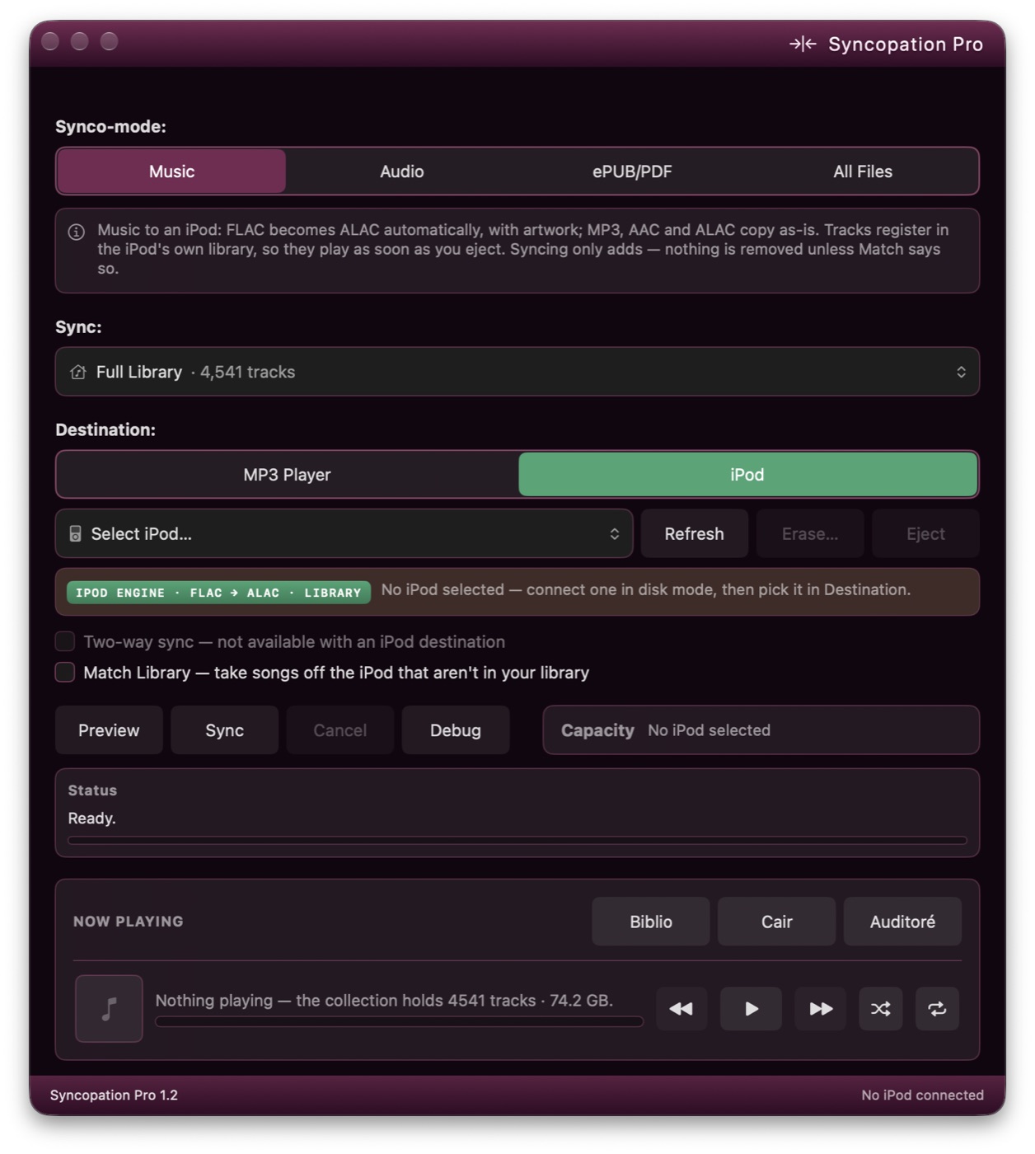The image size is (1035, 1154).
Task: Switch to the Audio sync mode tab
Action: (x=401, y=171)
